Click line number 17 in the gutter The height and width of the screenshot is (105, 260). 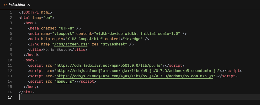pyautogui.click(x=10, y=97)
